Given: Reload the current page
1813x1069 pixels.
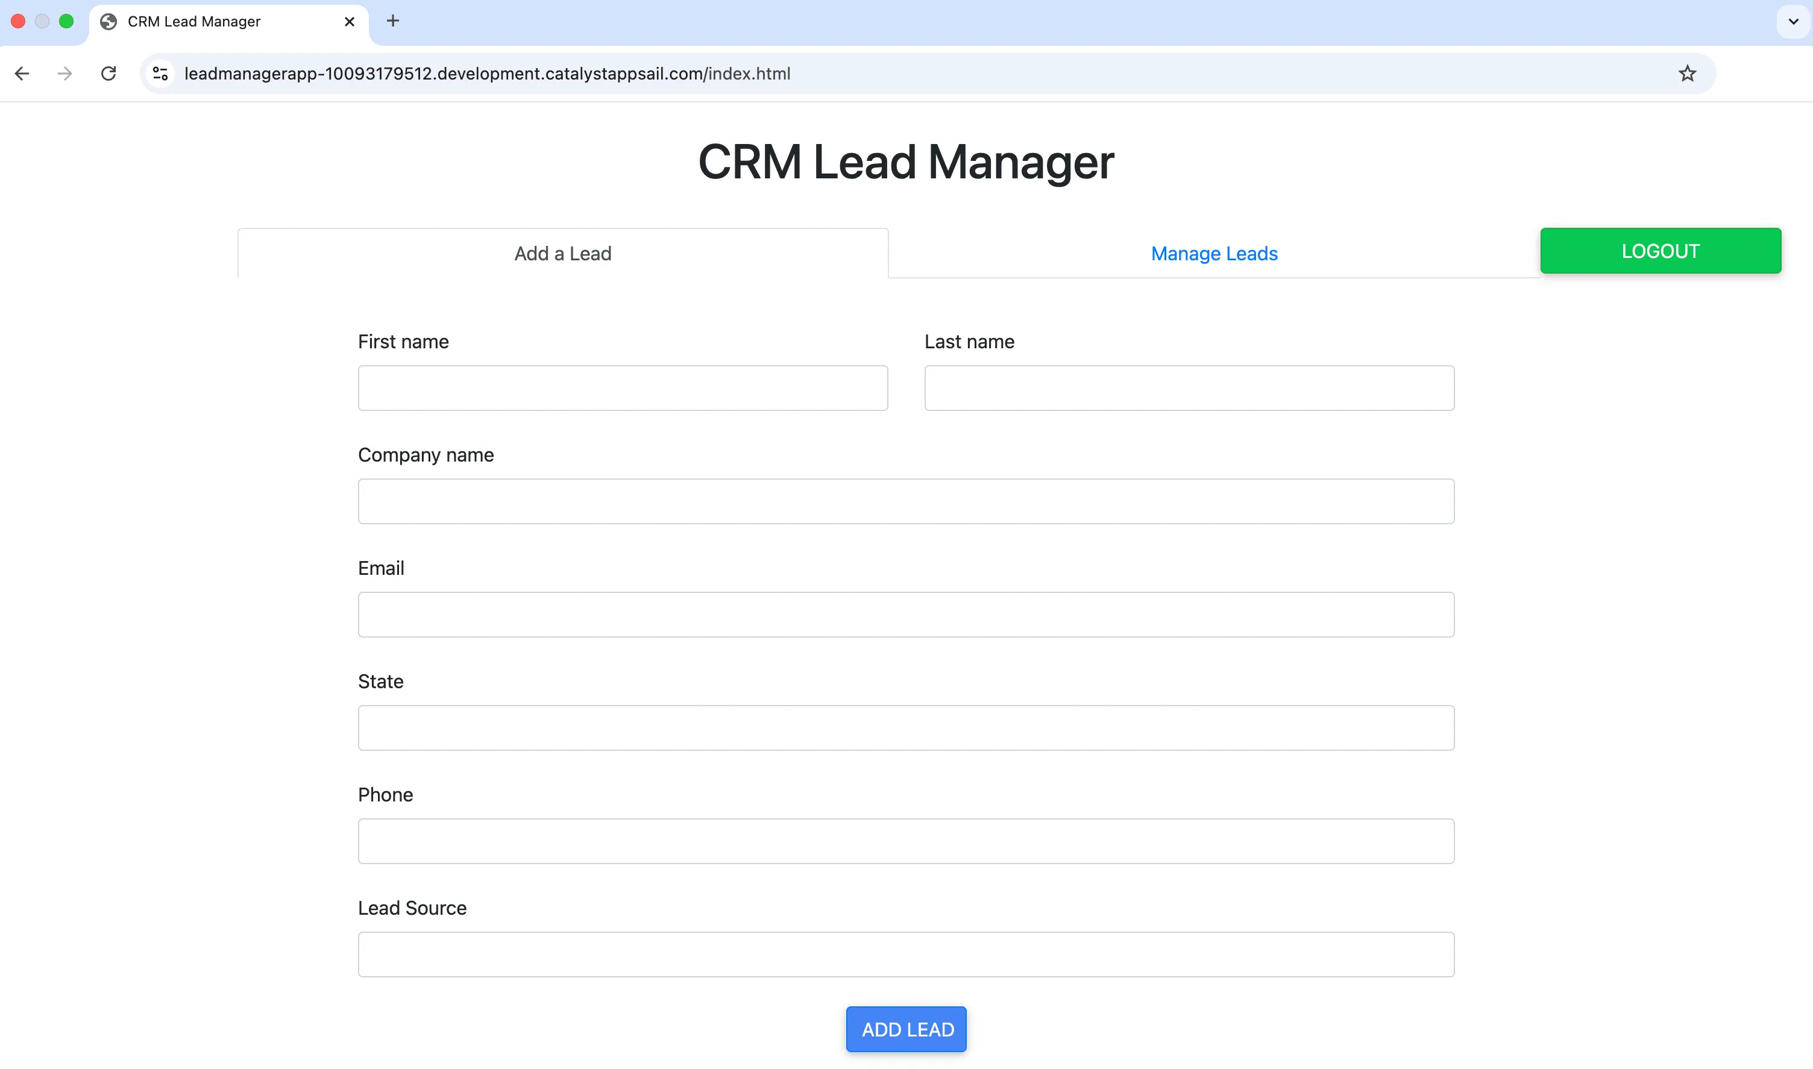Looking at the screenshot, I should point(108,74).
